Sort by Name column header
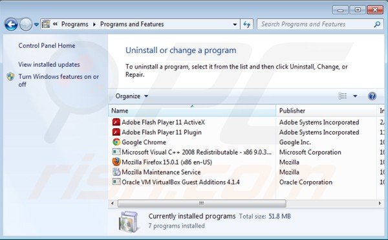The height and width of the screenshot is (240, 388). [192, 111]
